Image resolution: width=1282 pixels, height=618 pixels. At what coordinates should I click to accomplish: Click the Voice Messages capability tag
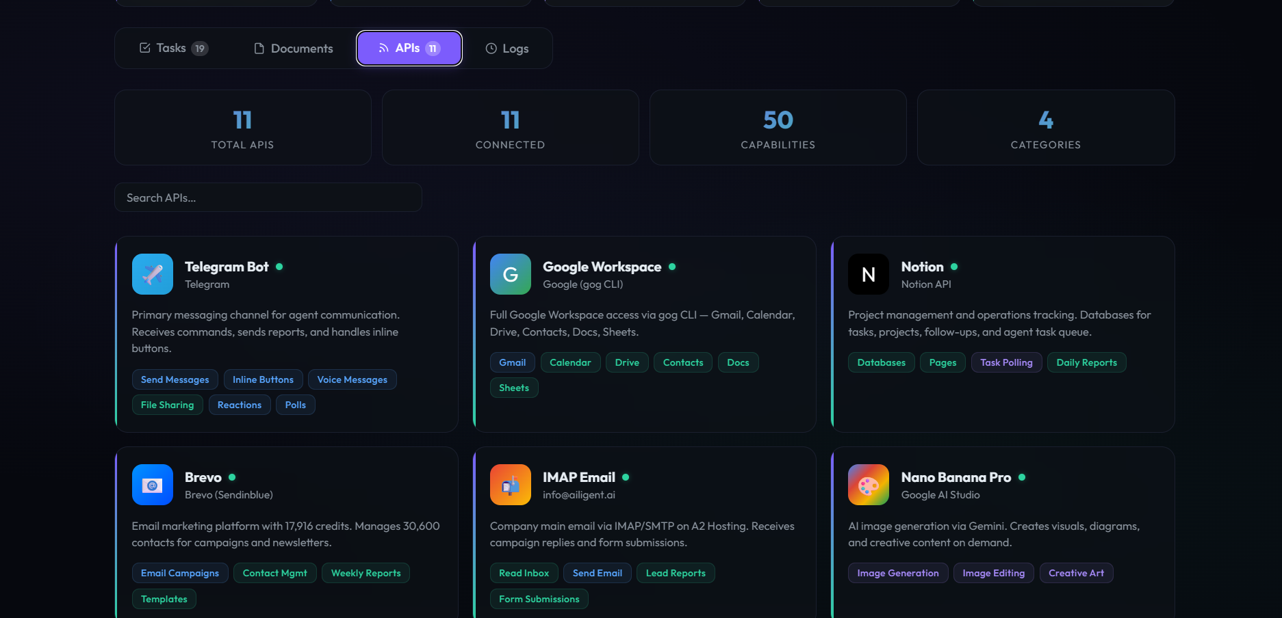coord(352,379)
